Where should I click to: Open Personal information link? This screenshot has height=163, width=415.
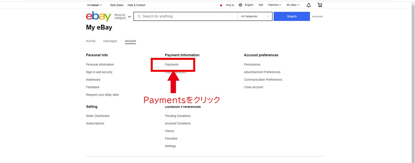[100, 65]
